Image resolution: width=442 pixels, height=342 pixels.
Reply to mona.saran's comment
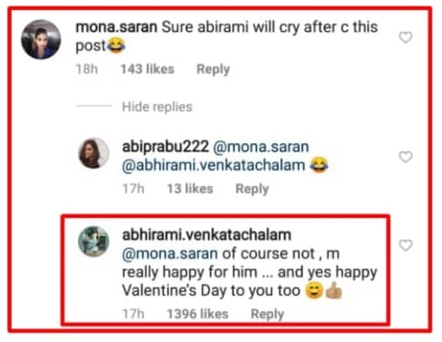(x=213, y=70)
